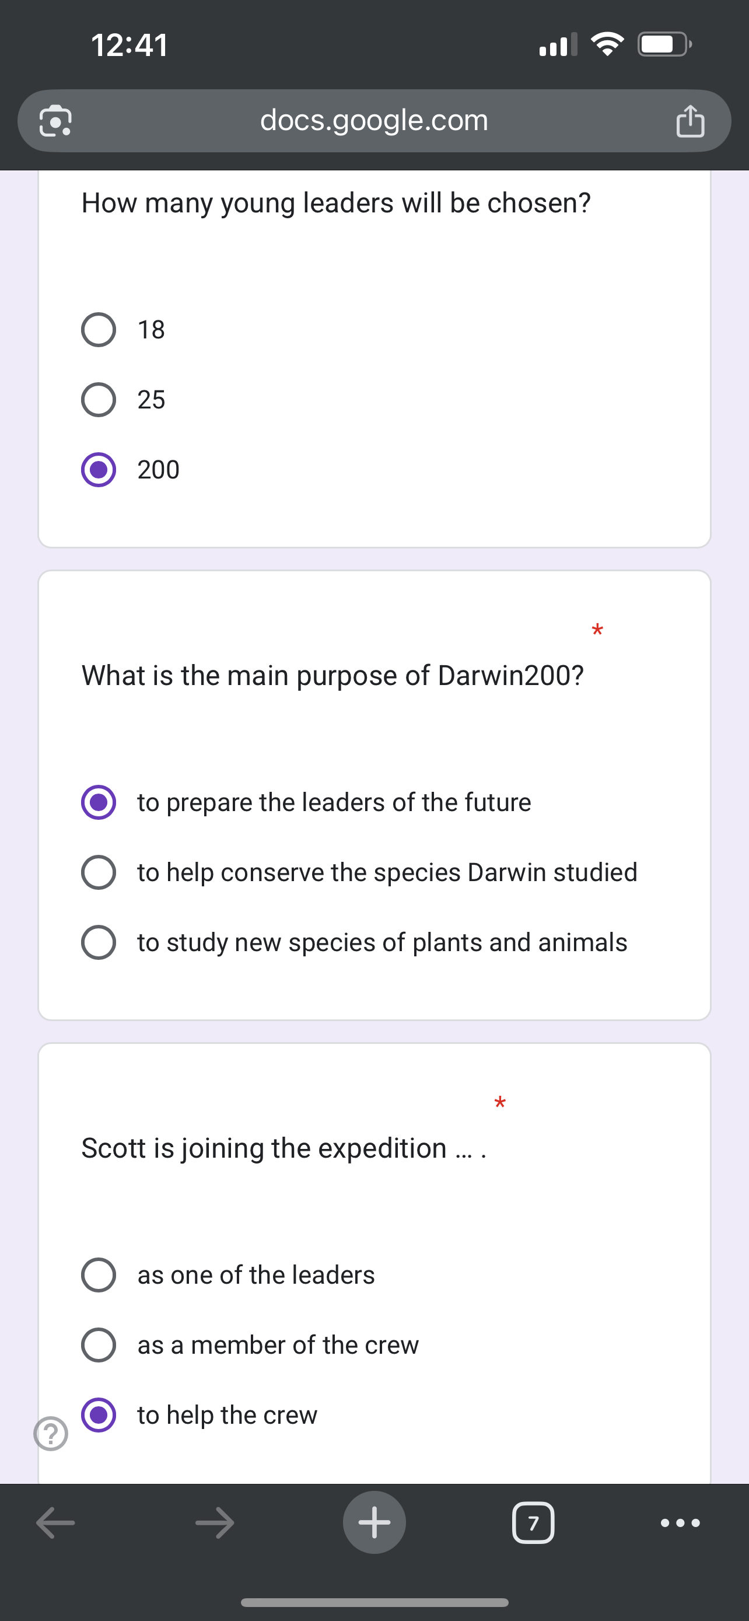Image resolution: width=749 pixels, height=1621 pixels.
Task: Open the three-dot browser menu
Action: pyautogui.click(x=680, y=1523)
